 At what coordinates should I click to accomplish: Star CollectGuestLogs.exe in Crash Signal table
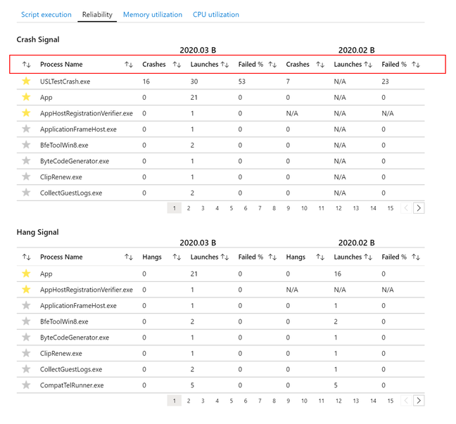pos(26,193)
